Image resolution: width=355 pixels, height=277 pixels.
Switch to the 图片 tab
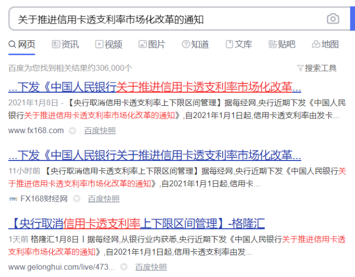[152, 45]
